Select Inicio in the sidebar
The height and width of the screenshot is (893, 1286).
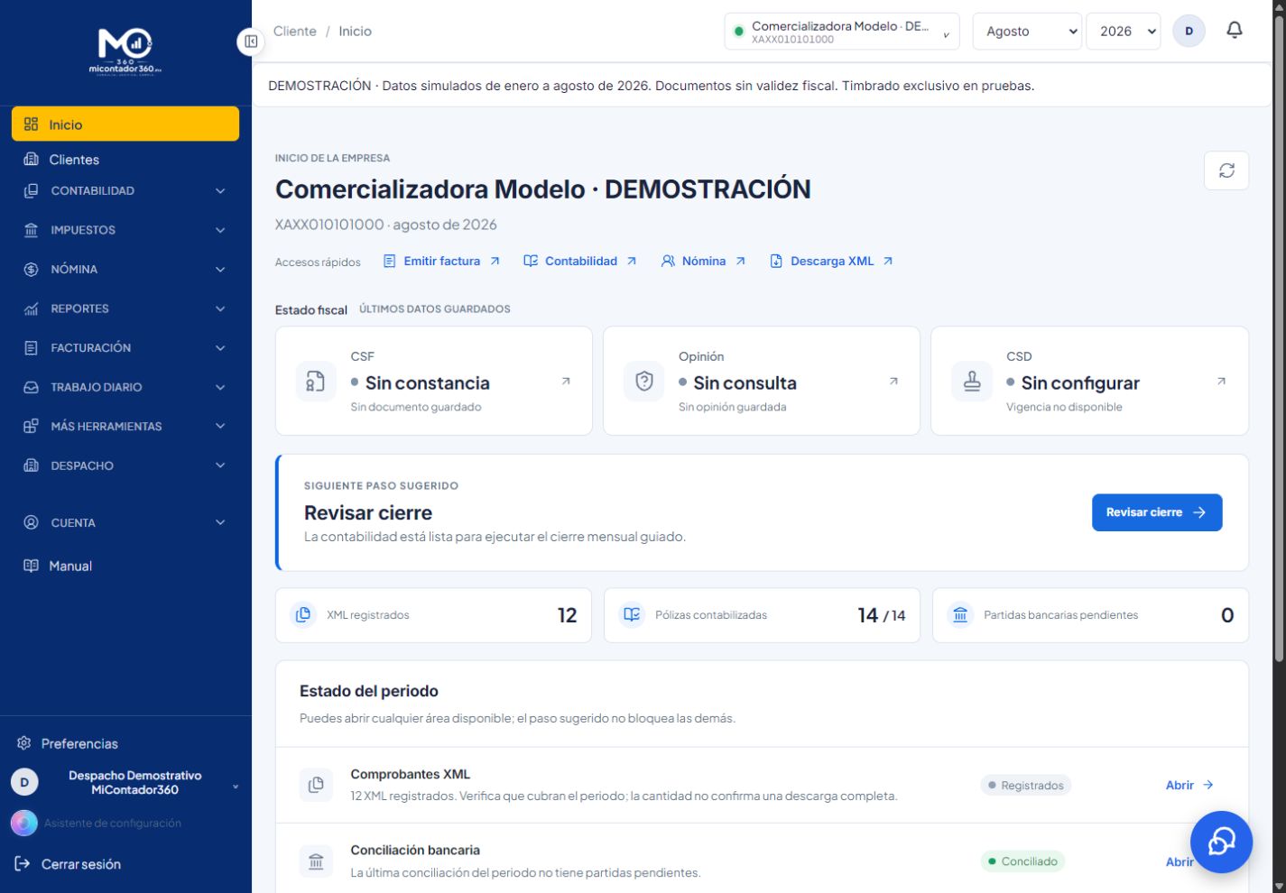tap(125, 124)
